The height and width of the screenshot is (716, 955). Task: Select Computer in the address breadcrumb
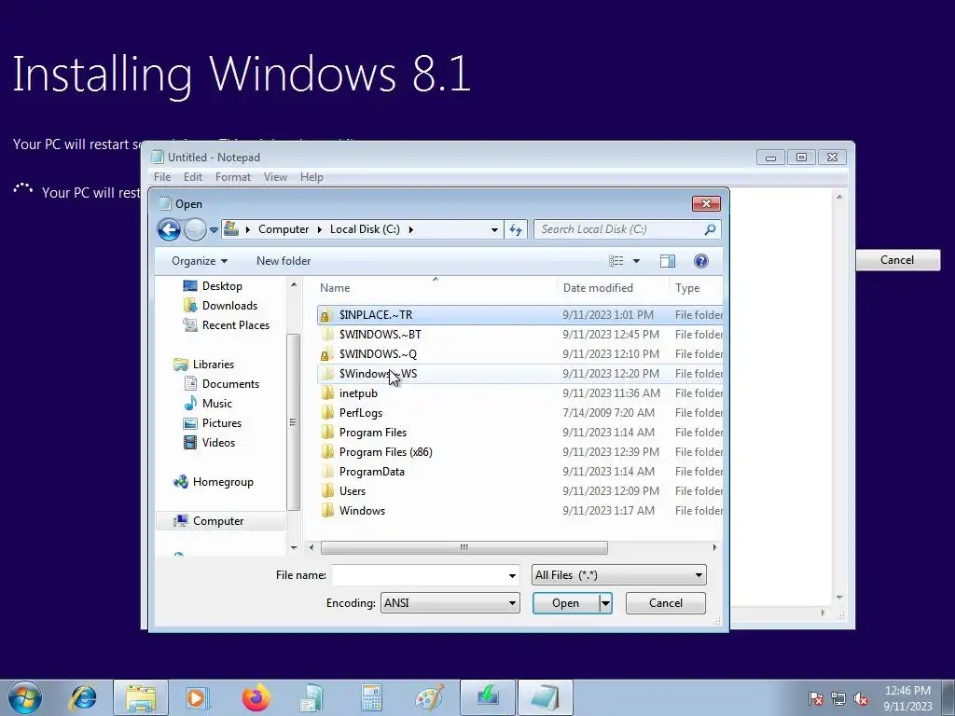(284, 229)
